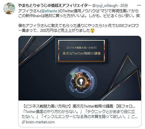Click the gold-framed 高次元Twitter戦略10講義 plaque
The image size is (145, 129).
pyautogui.click(x=82, y=51)
